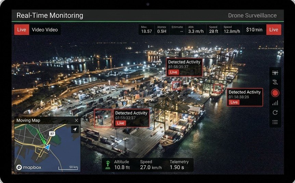This screenshot has height=183, width=295.
Task: Open the drone icon in right toolbar
Action: pos(275,73)
